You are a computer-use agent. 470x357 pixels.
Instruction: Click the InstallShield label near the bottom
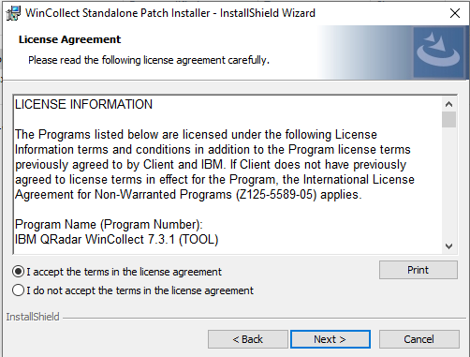tap(33, 317)
